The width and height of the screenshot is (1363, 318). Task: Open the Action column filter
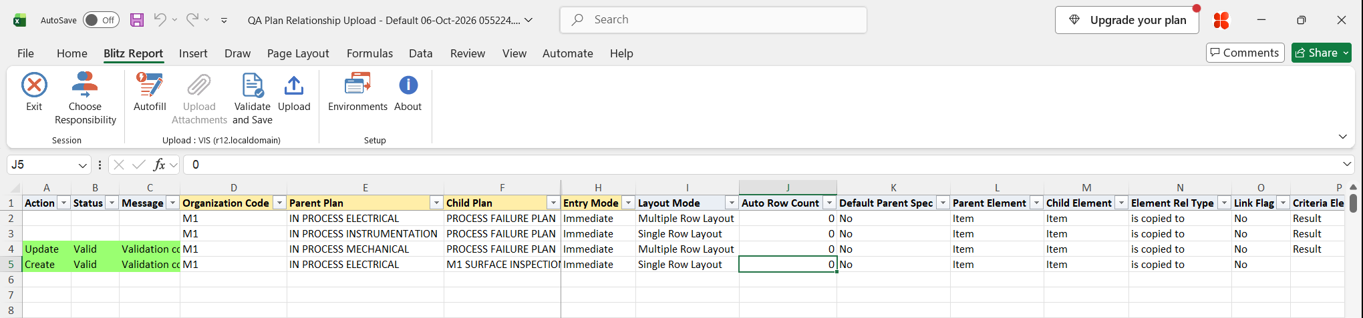63,203
